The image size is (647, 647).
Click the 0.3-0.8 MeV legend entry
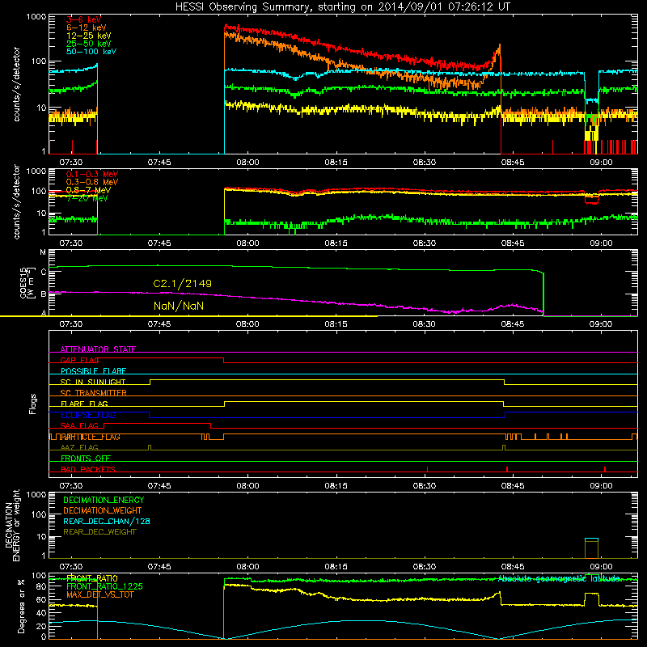[92, 182]
